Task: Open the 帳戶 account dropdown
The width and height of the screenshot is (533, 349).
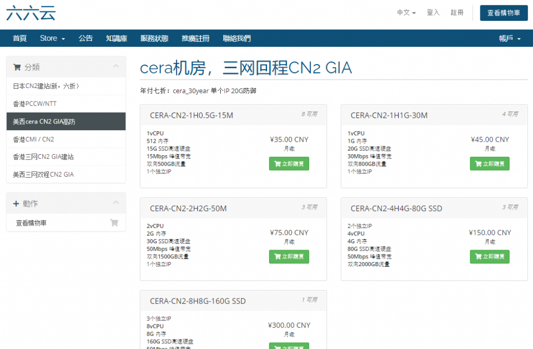Action: tap(510, 38)
